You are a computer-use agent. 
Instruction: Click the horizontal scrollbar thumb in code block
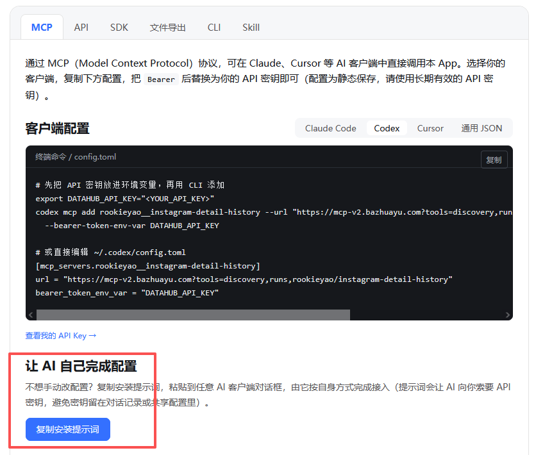pos(193,315)
